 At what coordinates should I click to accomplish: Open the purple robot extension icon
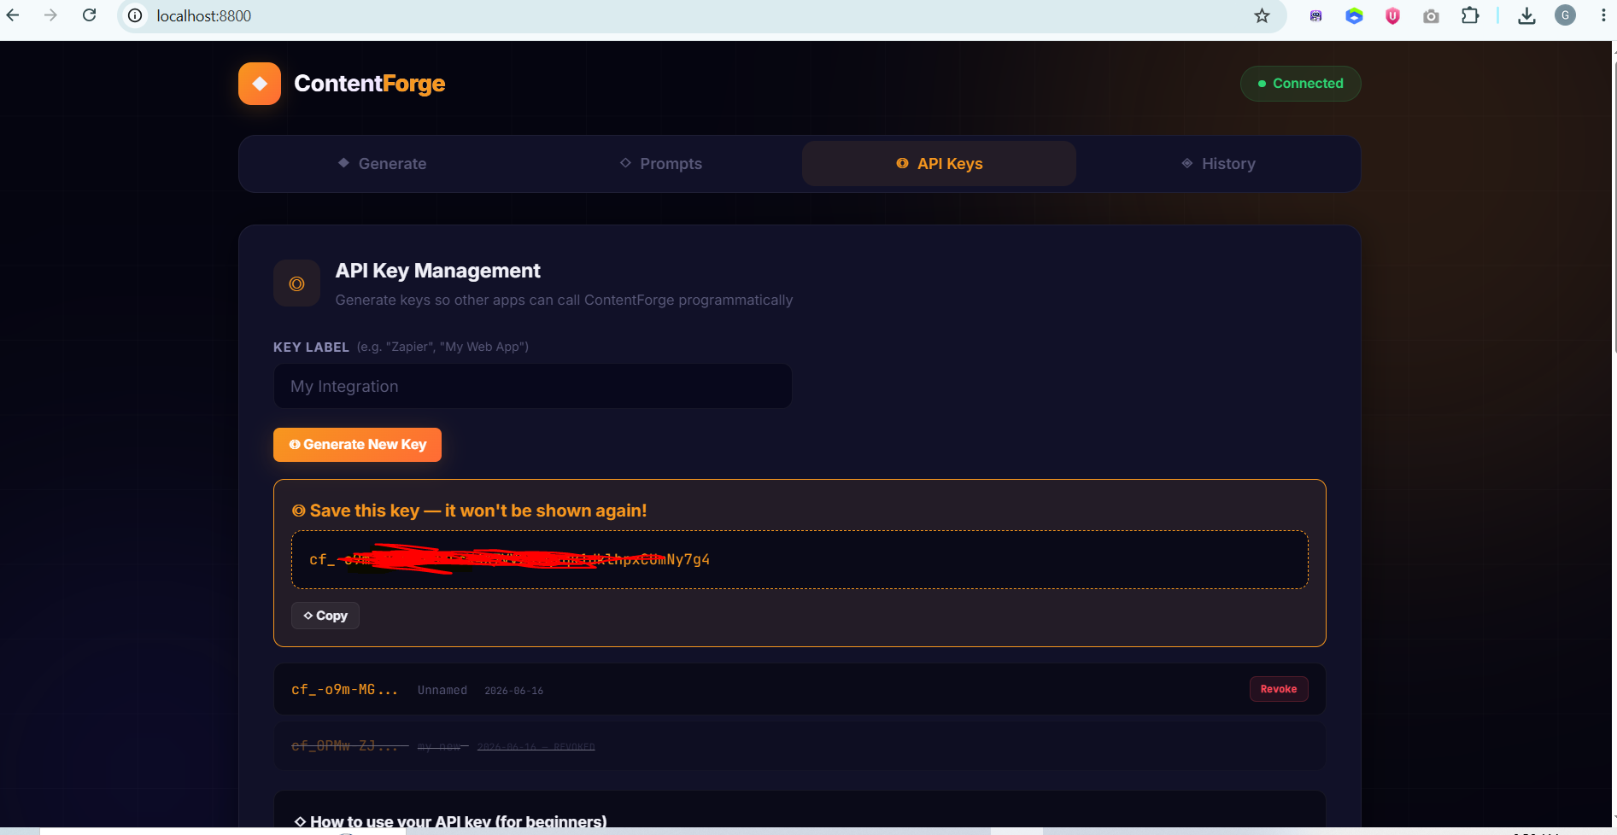pos(1315,15)
